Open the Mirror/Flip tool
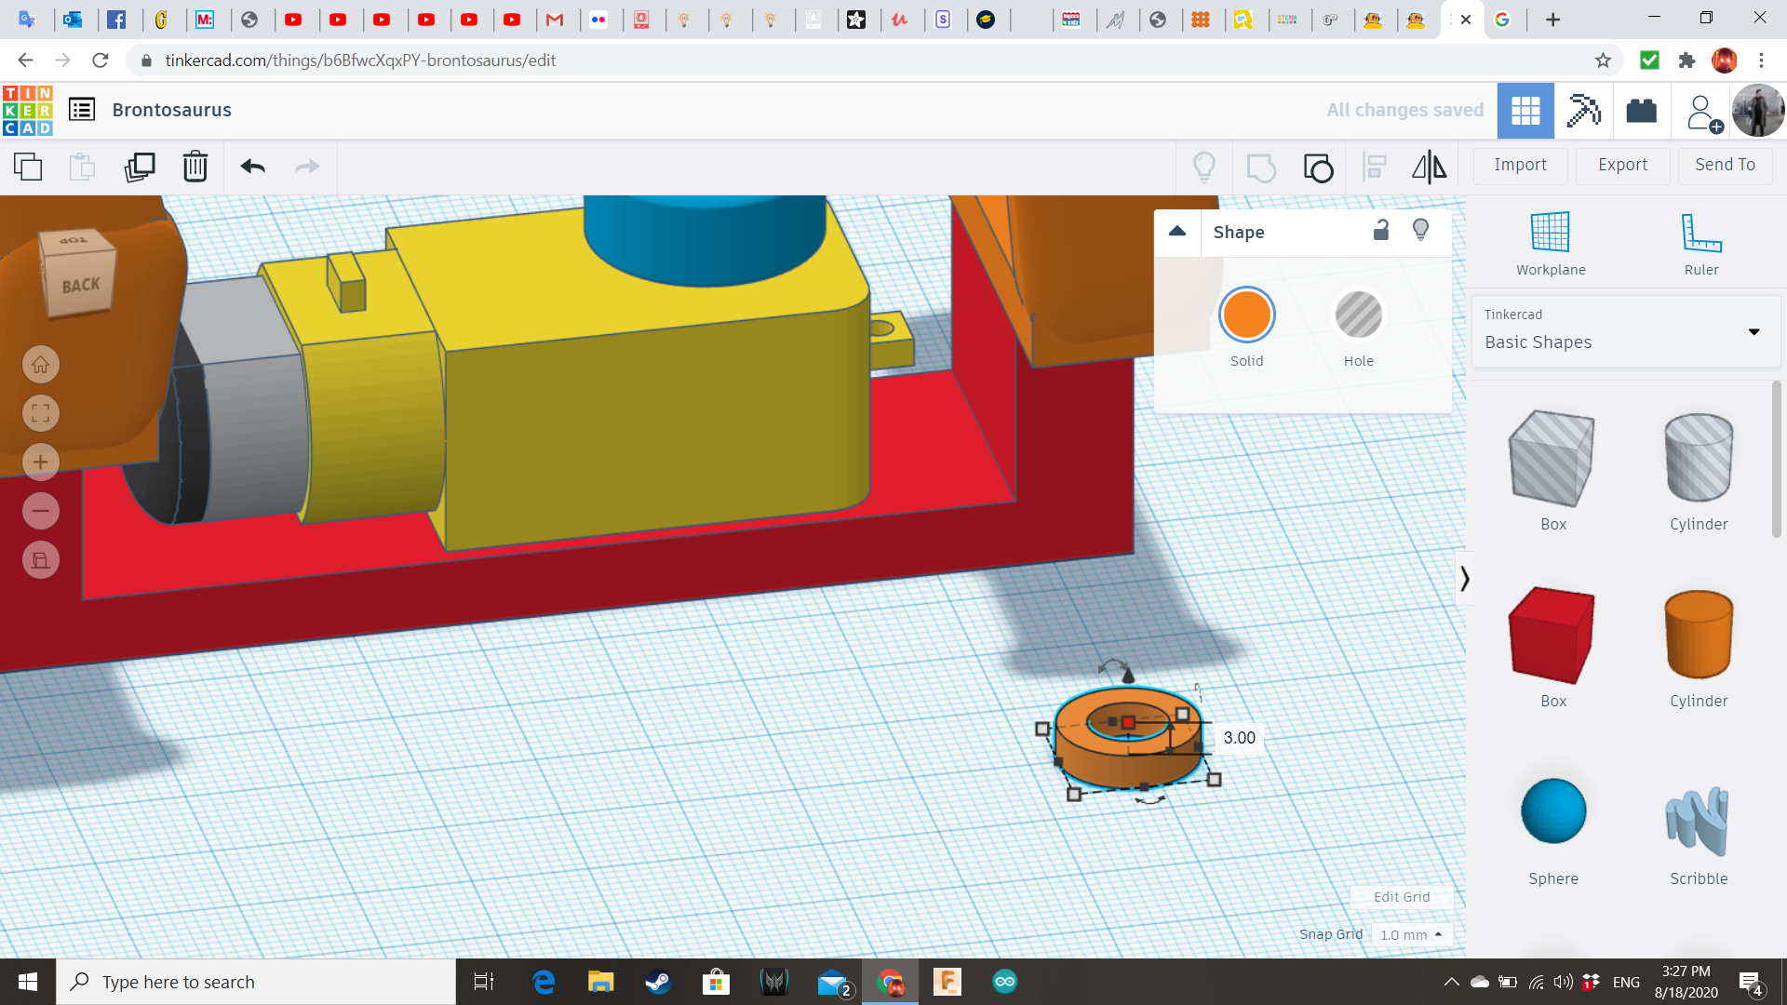Viewport: 1787px width, 1005px height. (1430, 167)
